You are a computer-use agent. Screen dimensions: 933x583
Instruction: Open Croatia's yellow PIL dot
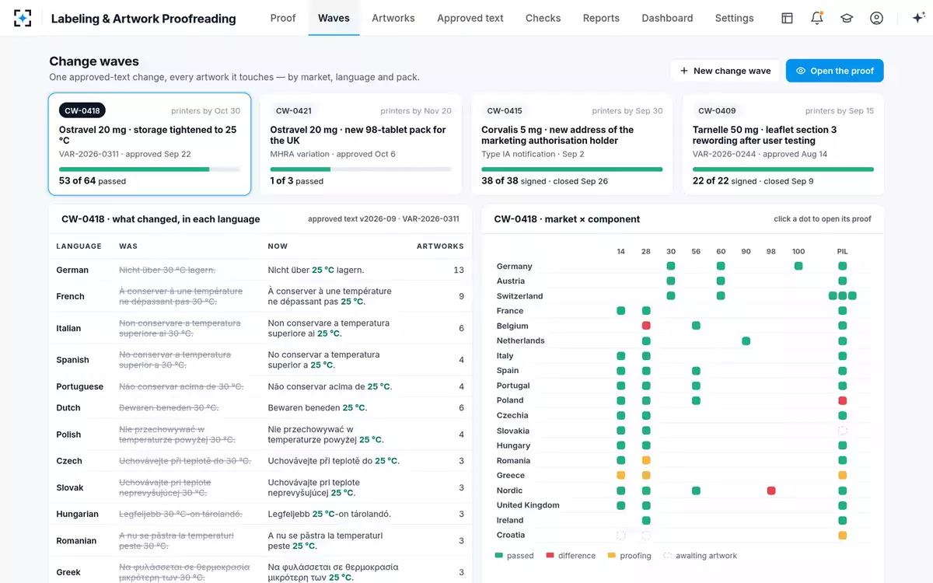tap(842, 535)
